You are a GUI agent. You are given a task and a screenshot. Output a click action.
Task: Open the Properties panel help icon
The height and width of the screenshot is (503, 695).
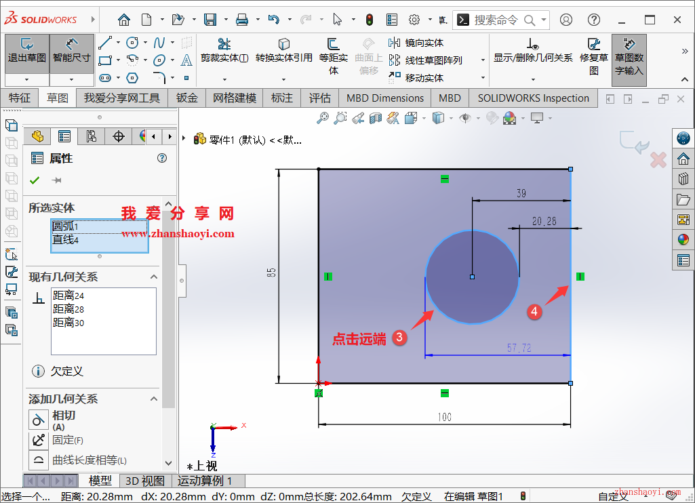162,158
